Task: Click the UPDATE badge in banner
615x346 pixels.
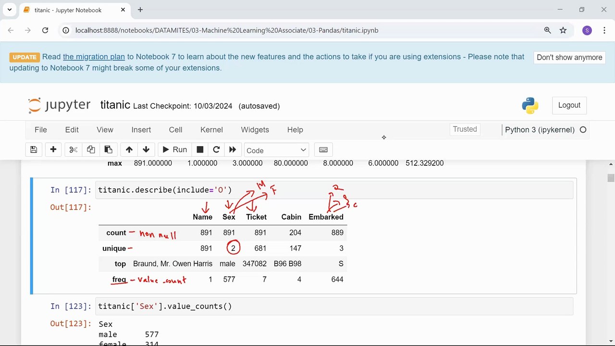Action: 25,57
